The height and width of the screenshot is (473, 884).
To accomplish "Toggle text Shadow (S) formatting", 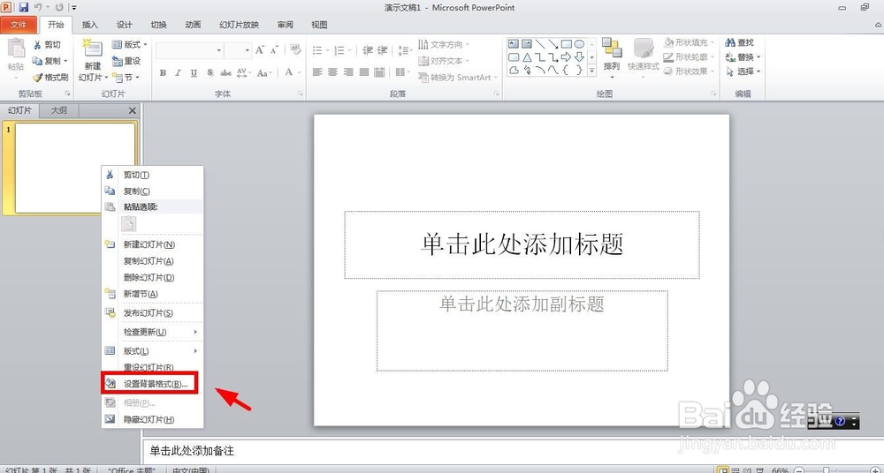I will coord(210,72).
